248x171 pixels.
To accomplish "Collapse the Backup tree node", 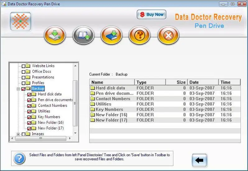I will tap(18, 89).
